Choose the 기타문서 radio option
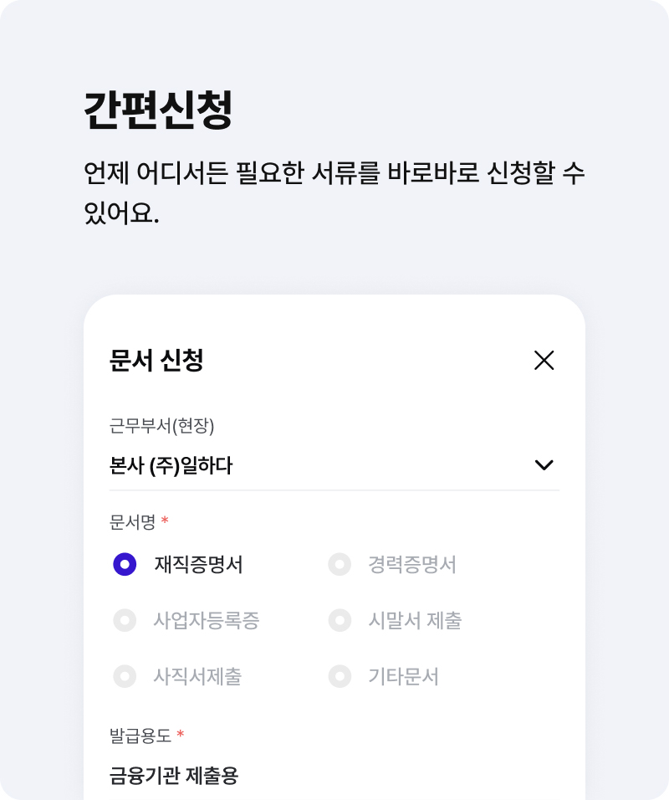The image size is (669, 800). 340,676
